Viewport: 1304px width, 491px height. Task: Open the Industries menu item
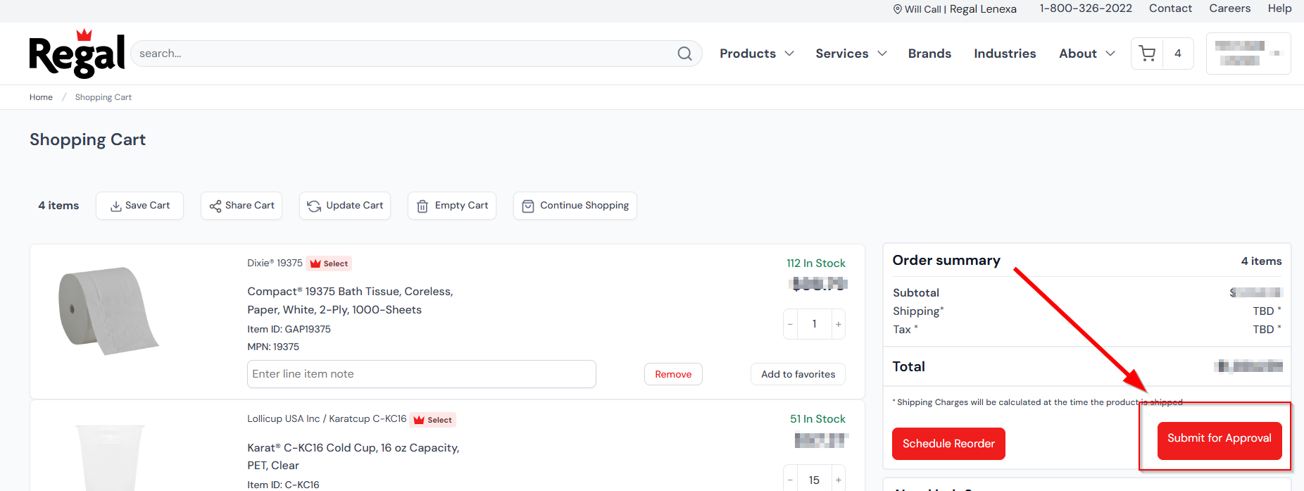(x=1005, y=54)
